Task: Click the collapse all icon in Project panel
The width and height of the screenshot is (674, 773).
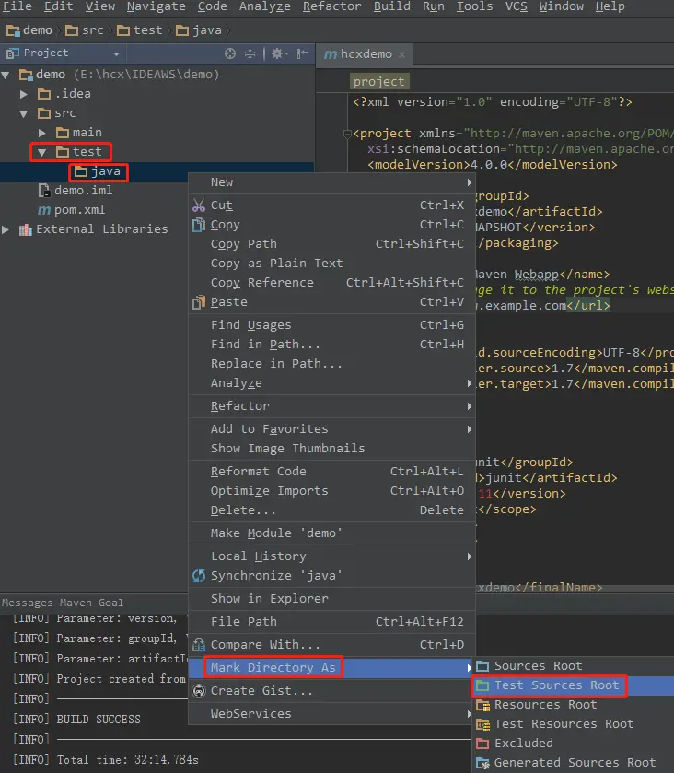Action: 250,53
